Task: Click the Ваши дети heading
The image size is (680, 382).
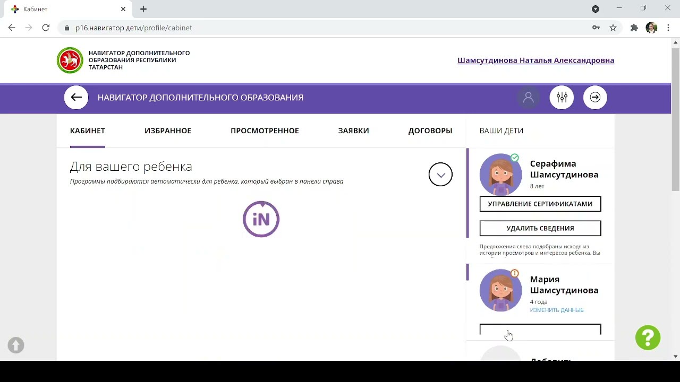Action: [501, 131]
